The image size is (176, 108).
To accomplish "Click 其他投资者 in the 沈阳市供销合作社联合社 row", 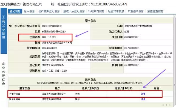I will [15, 94].
